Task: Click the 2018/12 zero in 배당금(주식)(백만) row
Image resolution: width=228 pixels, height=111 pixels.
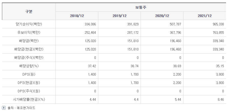Action: (95, 58)
